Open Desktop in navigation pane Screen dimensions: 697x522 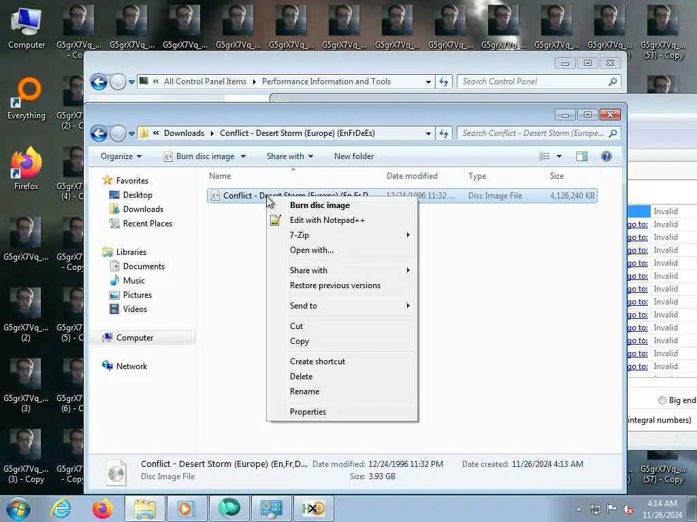tap(137, 195)
